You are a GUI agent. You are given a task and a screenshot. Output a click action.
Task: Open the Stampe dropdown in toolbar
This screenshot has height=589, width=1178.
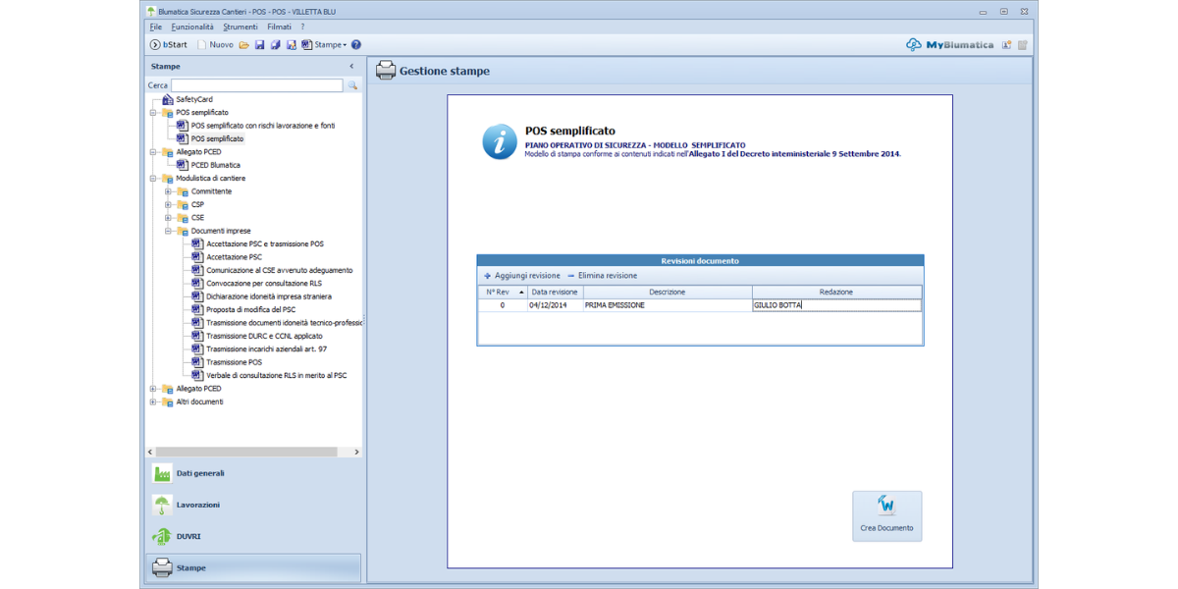point(329,45)
